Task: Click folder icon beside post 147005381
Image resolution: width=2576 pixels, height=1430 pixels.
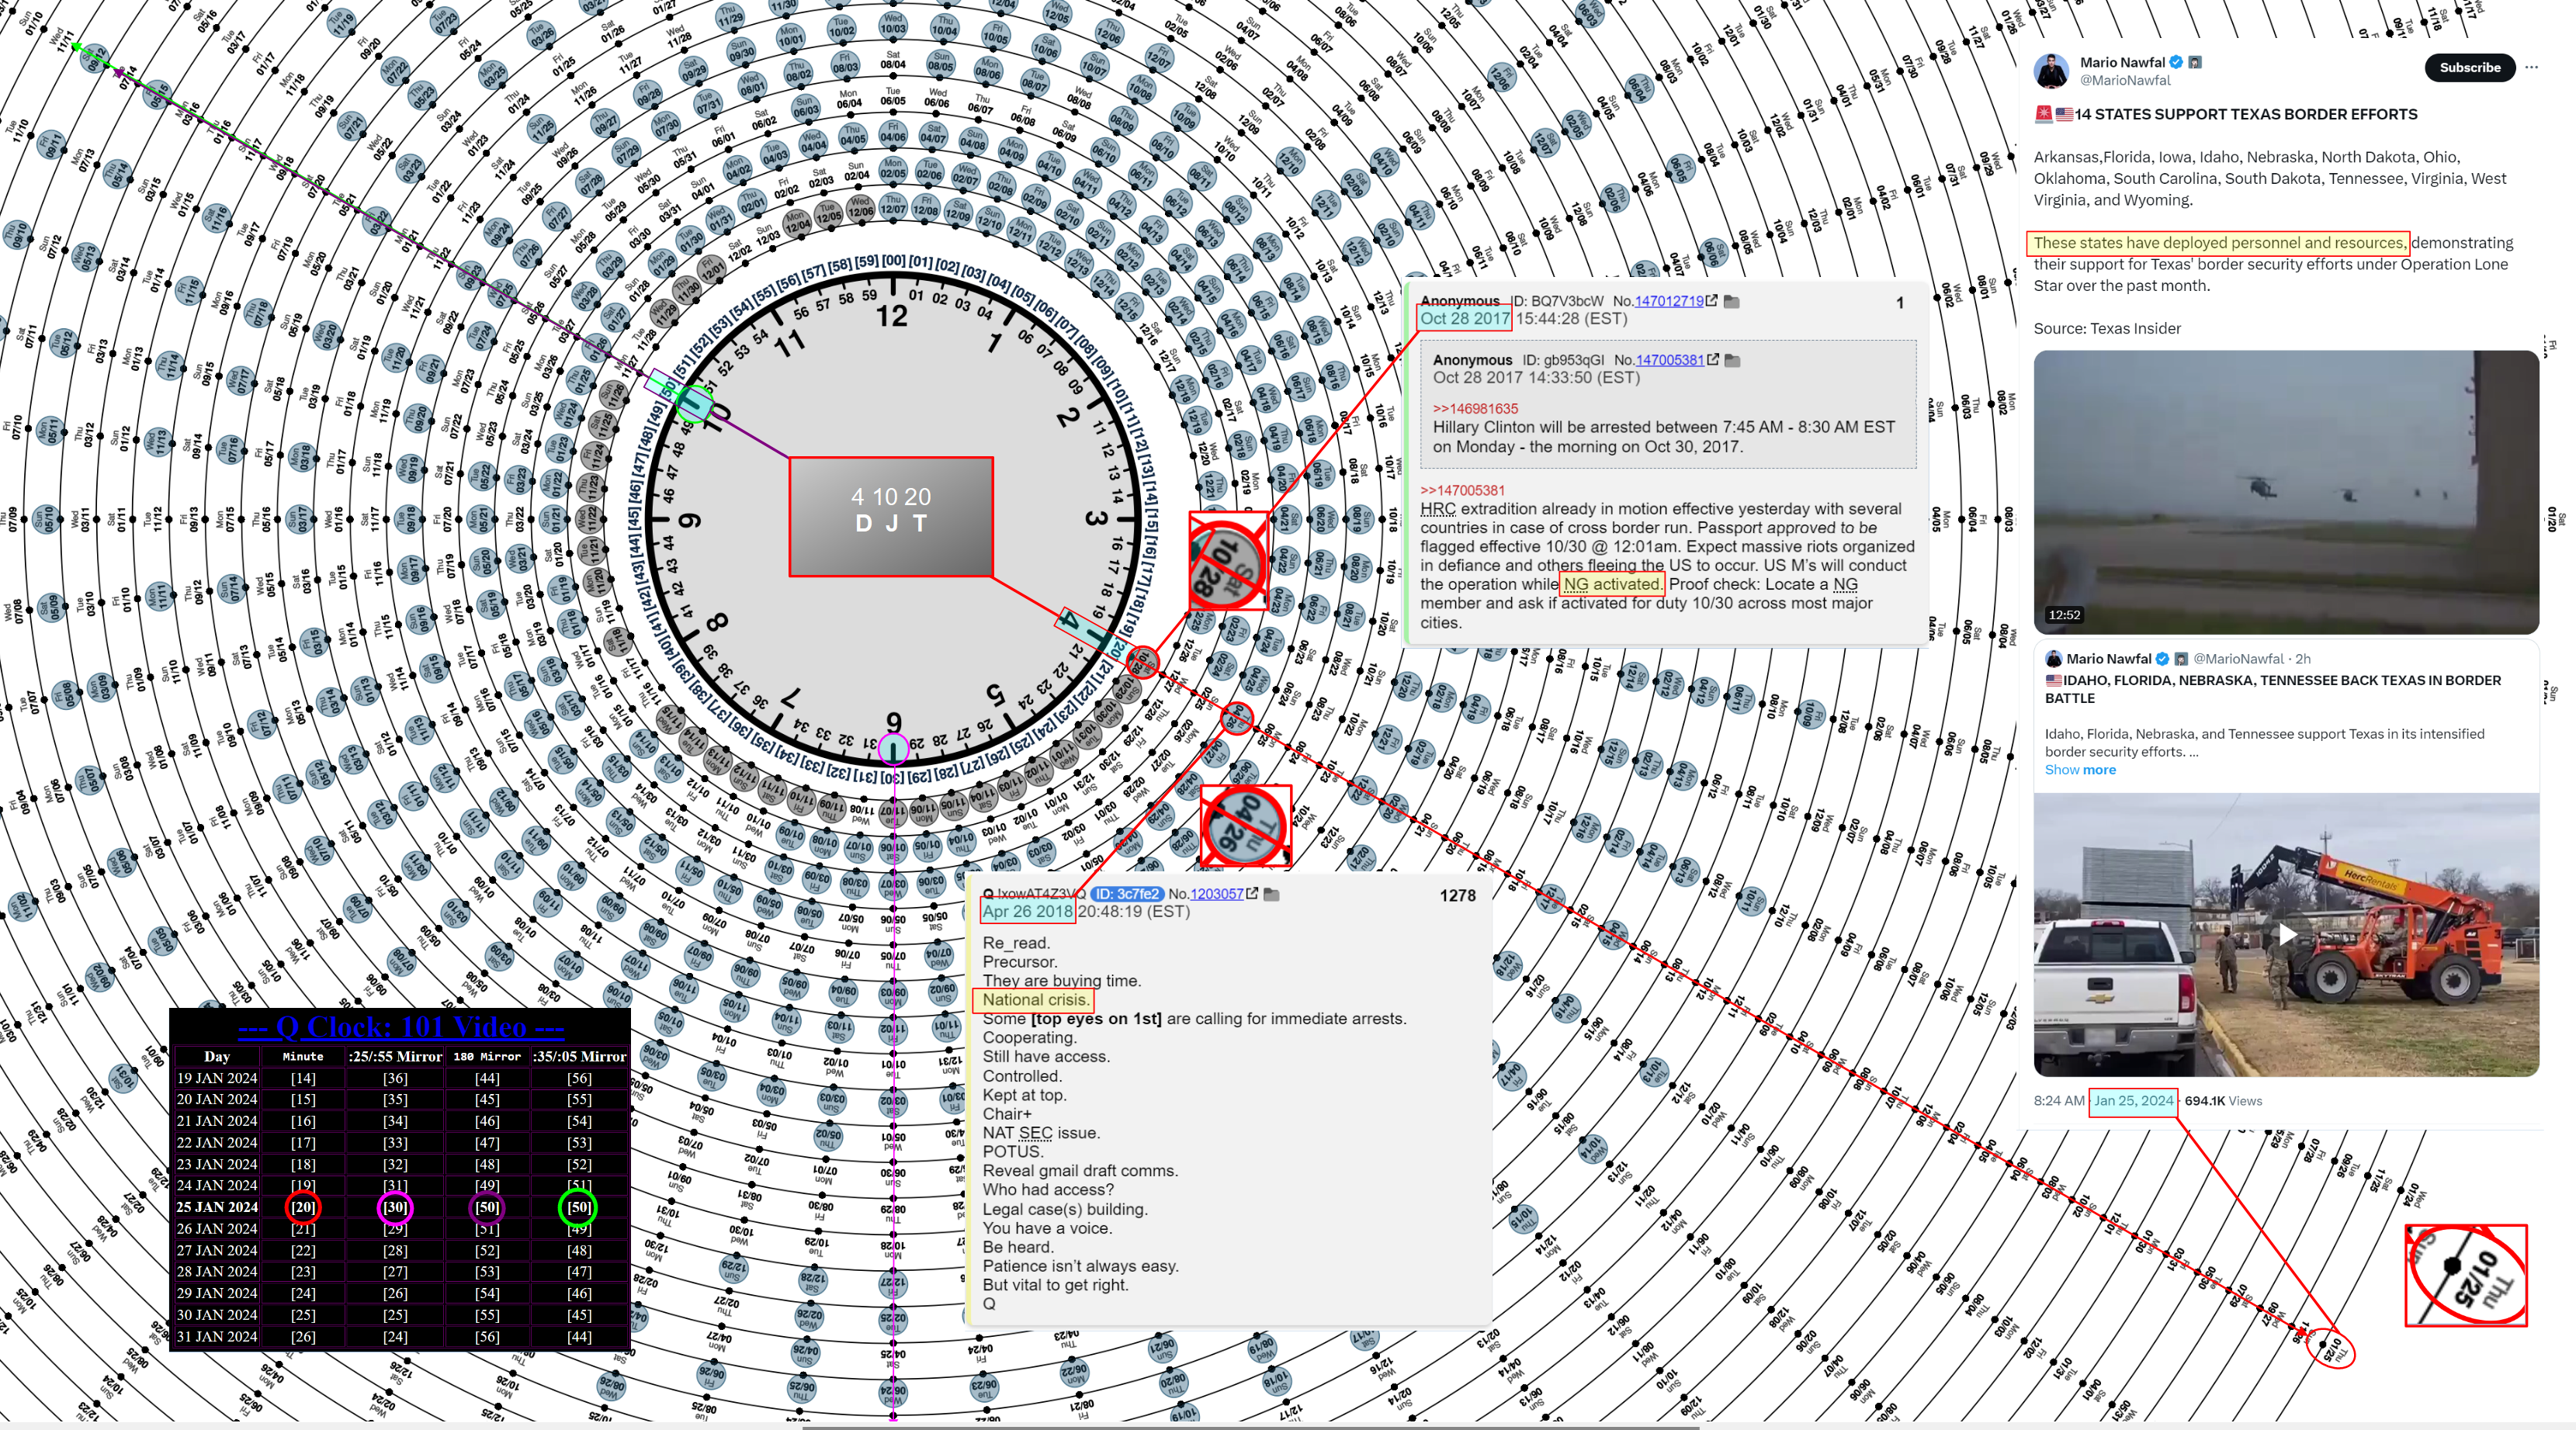Action: click(x=1732, y=360)
